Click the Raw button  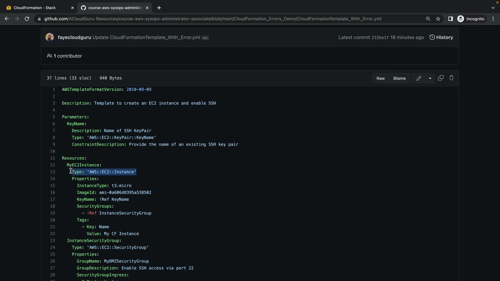(380, 78)
